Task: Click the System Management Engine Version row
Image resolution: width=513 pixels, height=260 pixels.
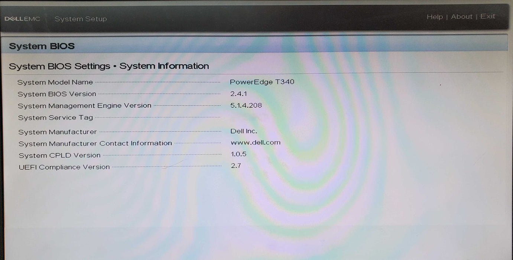Action: point(85,105)
